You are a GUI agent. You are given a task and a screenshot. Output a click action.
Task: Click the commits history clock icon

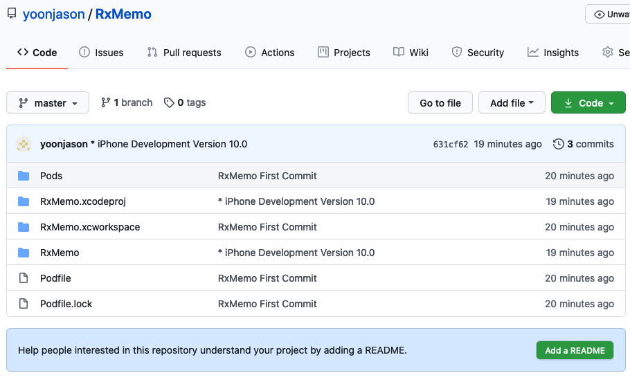[x=559, y=144]
